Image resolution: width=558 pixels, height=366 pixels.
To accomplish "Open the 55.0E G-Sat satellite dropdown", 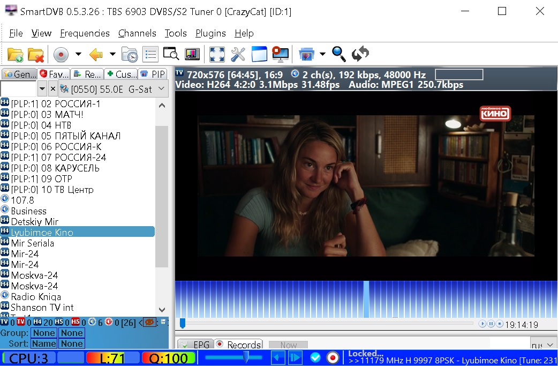I will coord(113,89).
